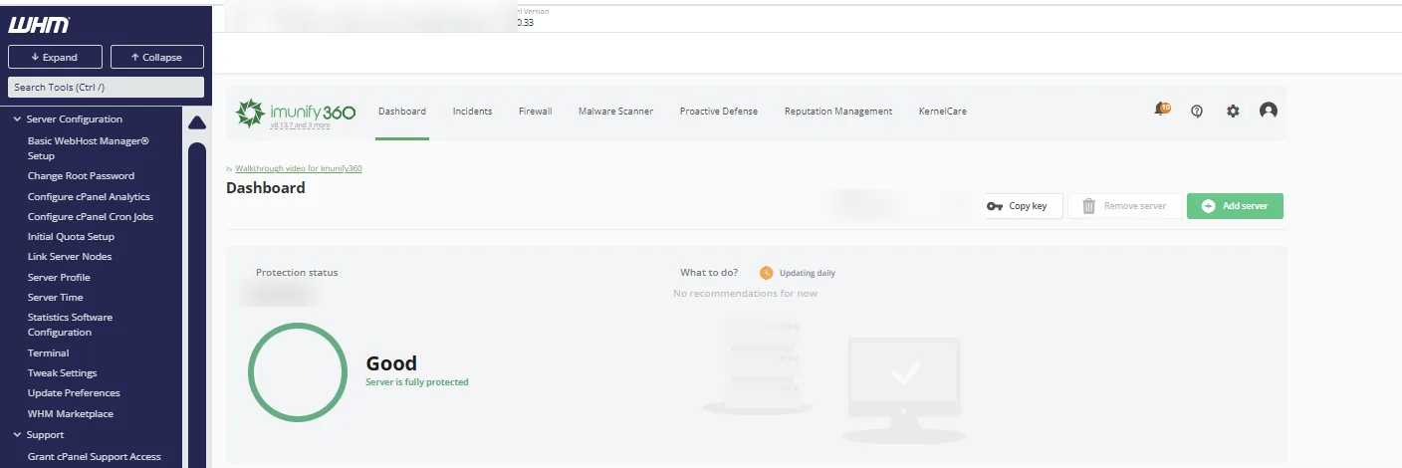Image resolution: width=1402 pixels, height=468 pixels.
Task: Open the Imunify360 settings gear icon
Action: click(1233, 112)
